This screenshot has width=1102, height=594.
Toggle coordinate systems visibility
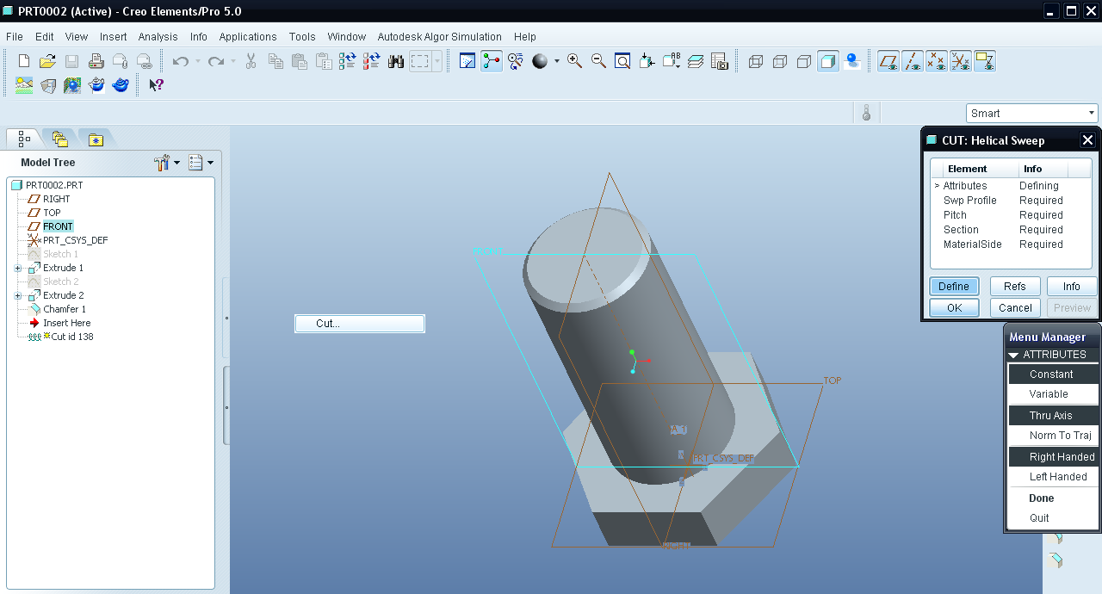[x=961, y=61]
